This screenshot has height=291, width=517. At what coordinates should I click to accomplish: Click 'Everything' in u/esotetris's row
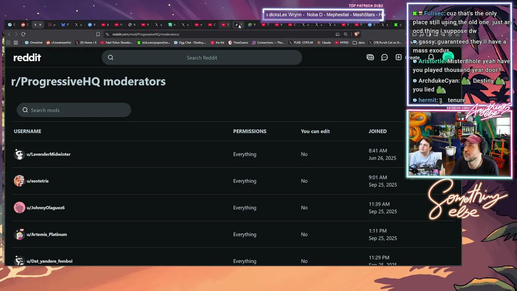[x=245, y=181]
